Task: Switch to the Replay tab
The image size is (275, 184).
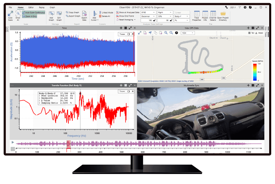Action: click(42, 7)
